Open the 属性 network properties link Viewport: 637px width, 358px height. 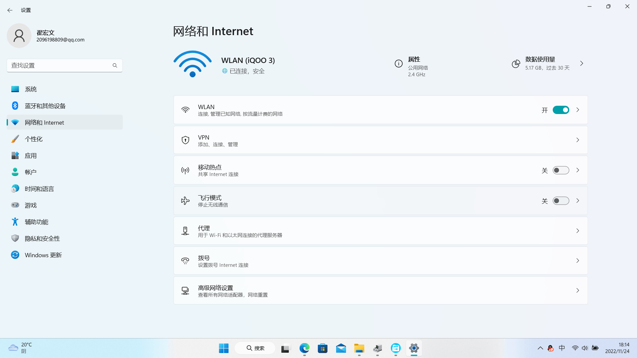click(x=414, y=59)
